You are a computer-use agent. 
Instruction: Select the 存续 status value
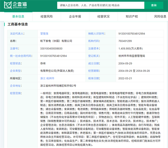pos(43,63)
